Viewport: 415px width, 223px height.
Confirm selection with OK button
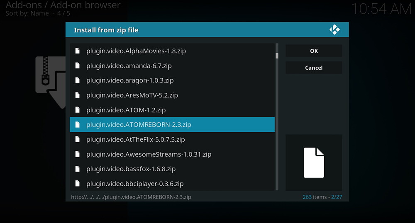click(x=314, y=51)
